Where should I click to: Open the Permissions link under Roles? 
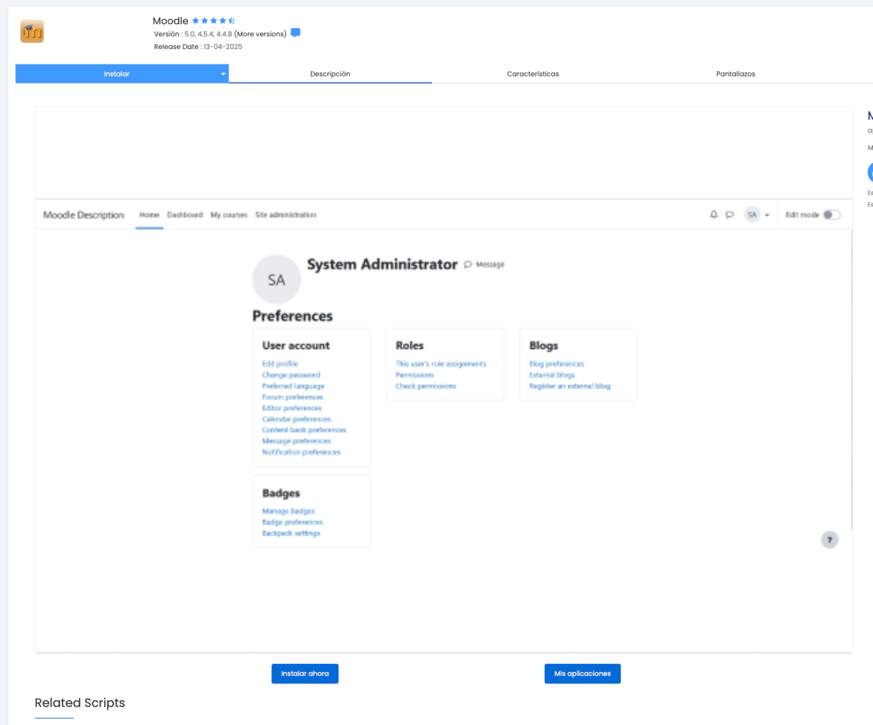click(415, 375)
